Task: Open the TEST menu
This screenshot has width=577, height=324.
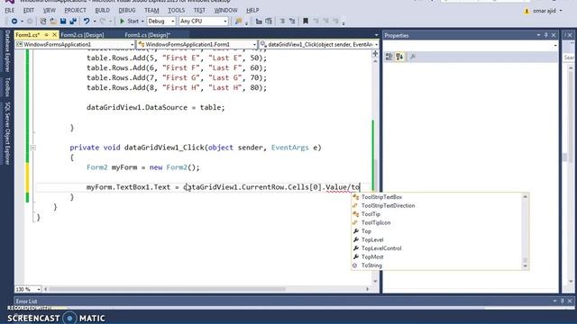Action: [199, 10]
